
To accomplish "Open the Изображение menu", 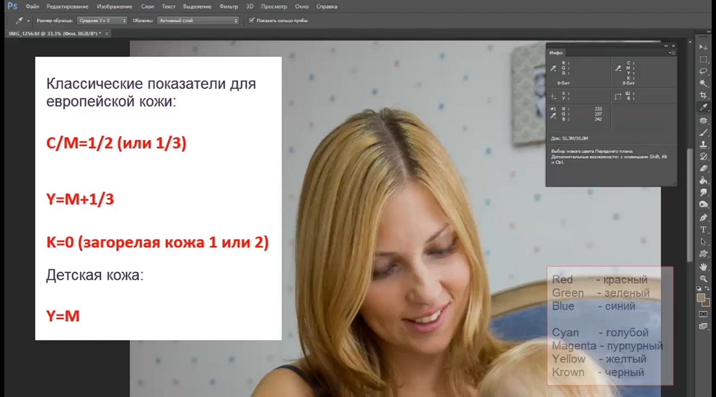I will click(x=114, y=7).
